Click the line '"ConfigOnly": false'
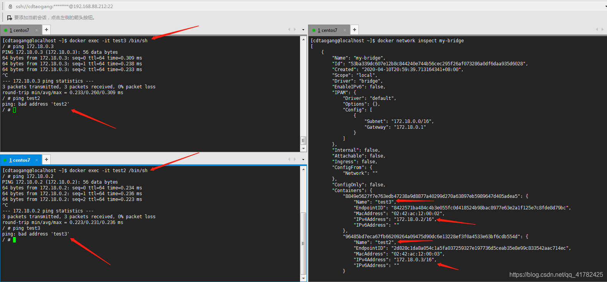This screenshot has height=282, width=607. (x=359, y=185)
